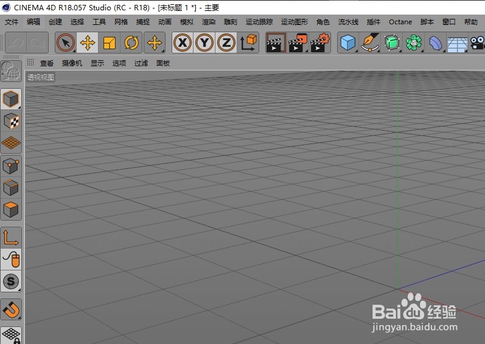This screenshot has height=344, width=485.
Task: Open the 编辑 menu
Action: coord(33,22)
